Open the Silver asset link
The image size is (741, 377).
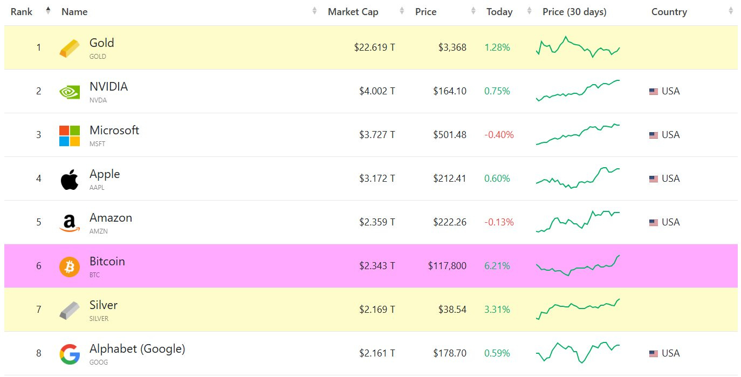[x=104, y=305]
